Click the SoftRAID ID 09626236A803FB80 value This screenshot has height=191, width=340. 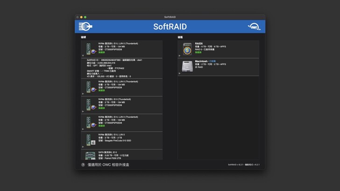click(x=111, y=60)
